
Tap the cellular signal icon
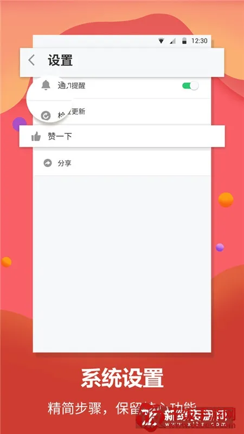pos(172,41)
